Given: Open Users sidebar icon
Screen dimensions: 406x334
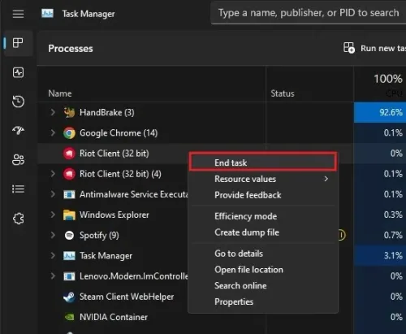Looking at the screenshot, I should pos(18,160).
